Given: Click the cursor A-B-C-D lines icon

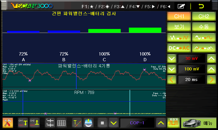Looking at the screenshot, I should [50, 123].
